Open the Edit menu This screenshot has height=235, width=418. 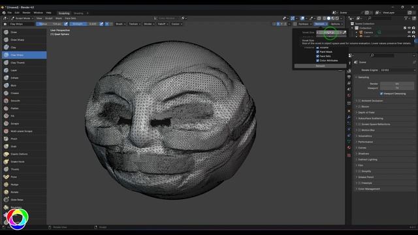pos(17,13)
